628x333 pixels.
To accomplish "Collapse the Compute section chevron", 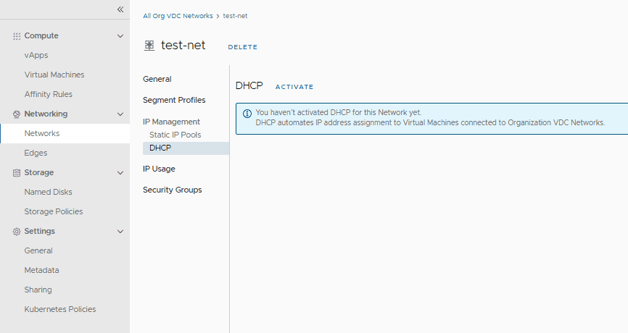I will coord(120,36).
